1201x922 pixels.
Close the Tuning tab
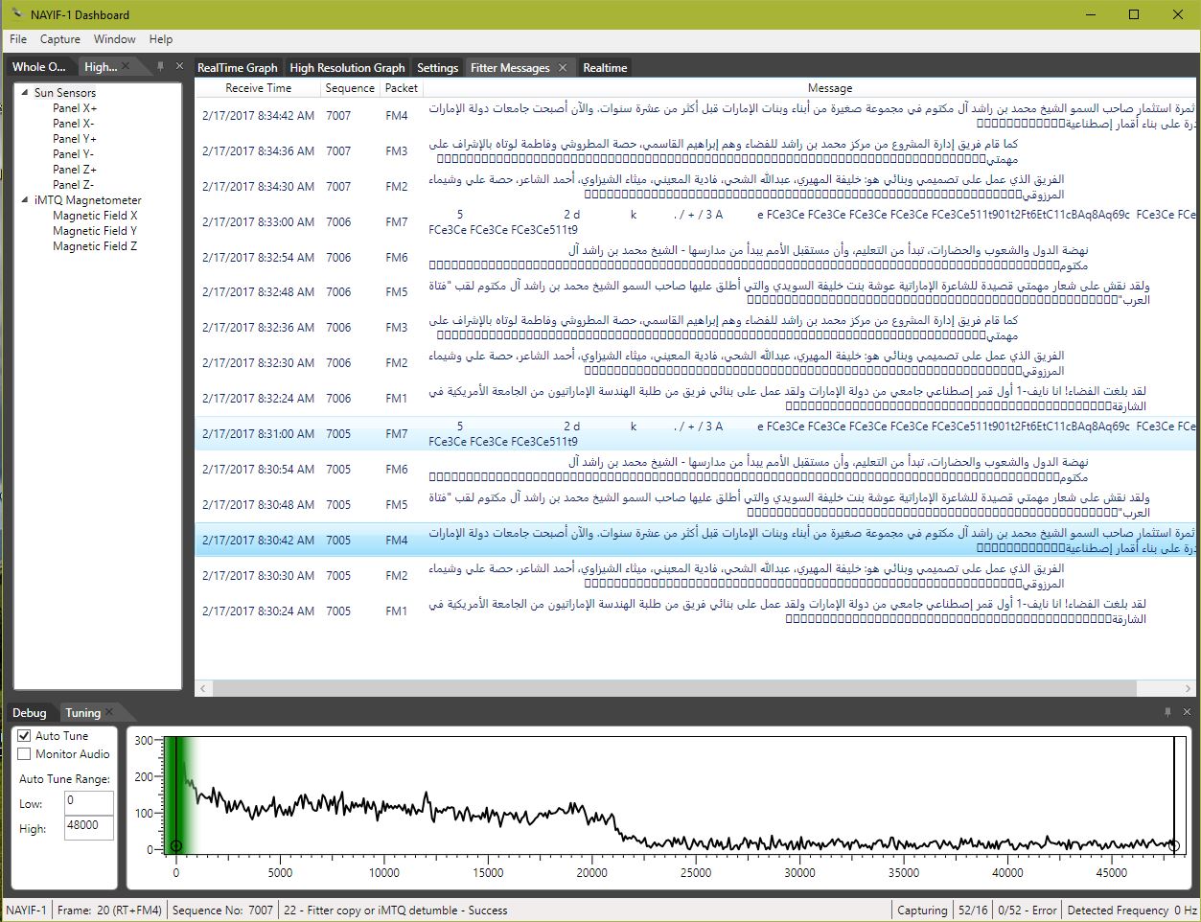(x=109, y=712)
